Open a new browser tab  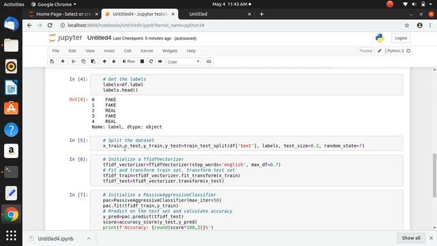click(x=262, y=14)
